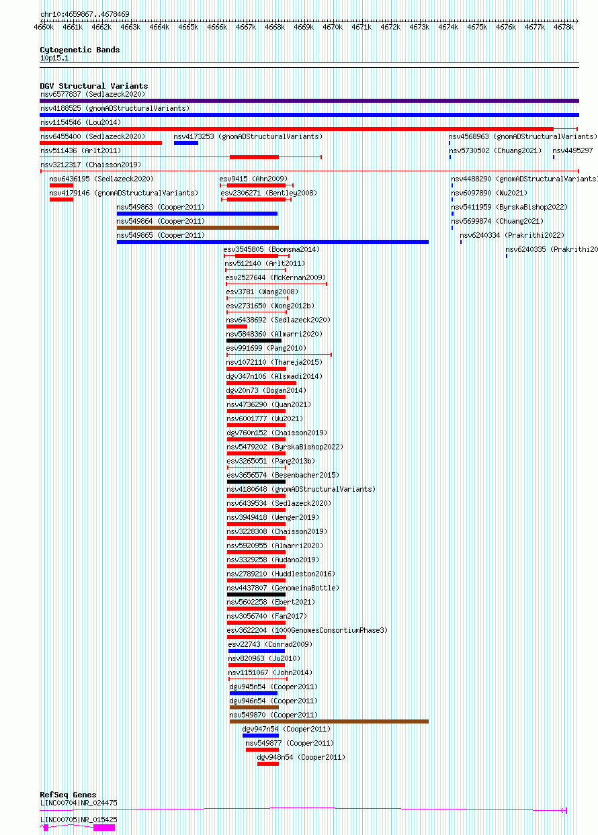
Task: Click the Cytogenetic Bands track title
Action: 80,50
